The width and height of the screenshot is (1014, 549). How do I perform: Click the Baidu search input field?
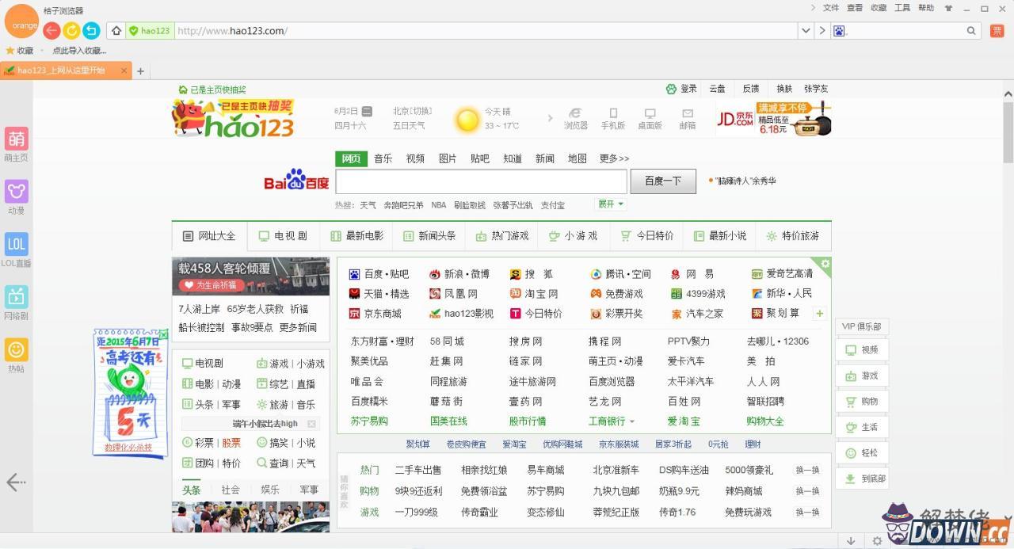481,181
